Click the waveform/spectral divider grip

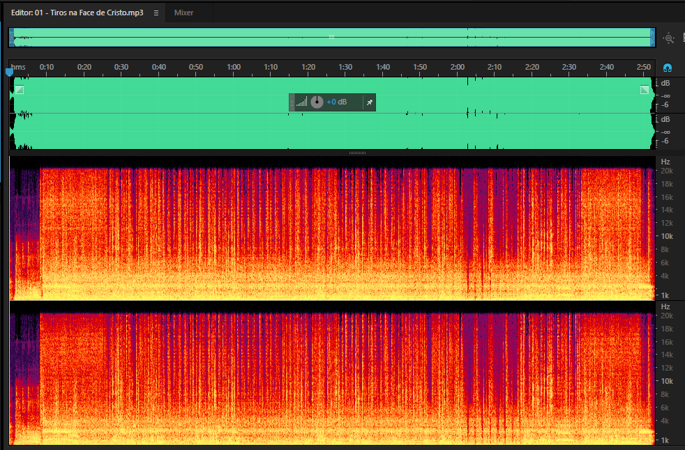click(x=357, y=153)
